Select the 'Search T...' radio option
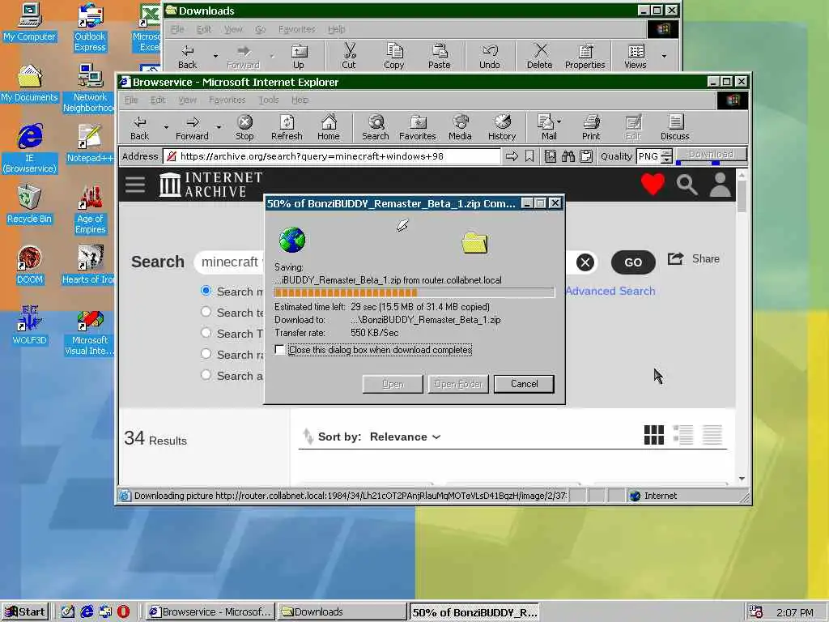This screenshot has height=622, width=829. coord(206,333)
